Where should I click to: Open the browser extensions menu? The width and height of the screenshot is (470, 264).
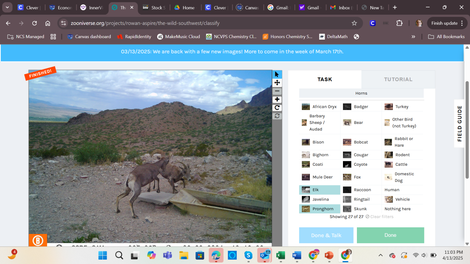tap(399, 23)
